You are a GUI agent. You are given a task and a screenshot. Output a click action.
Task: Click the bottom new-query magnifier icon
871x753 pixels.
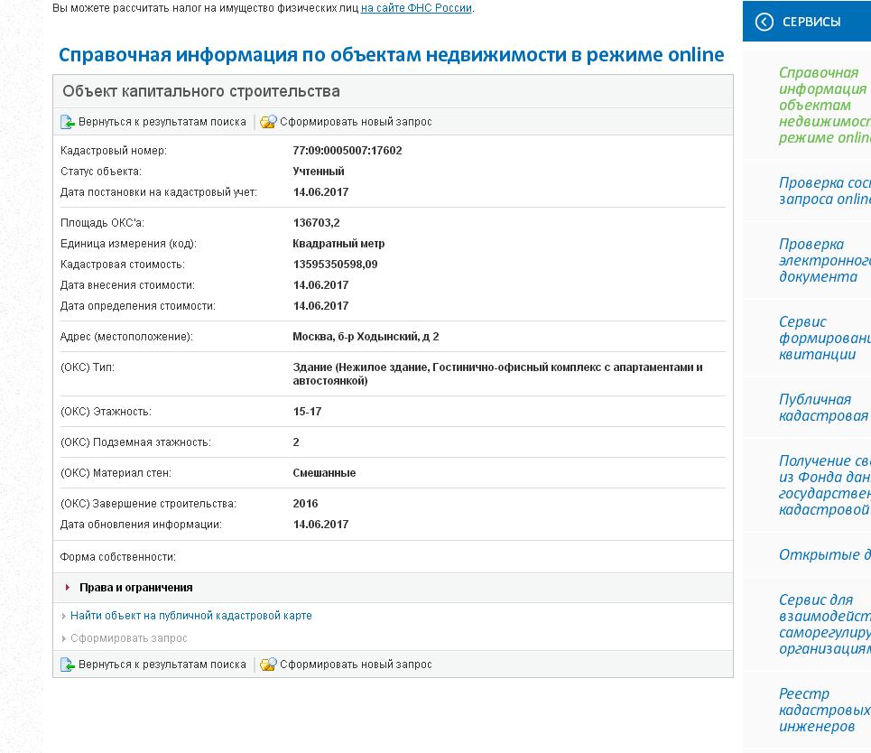[x=268, y=665]
